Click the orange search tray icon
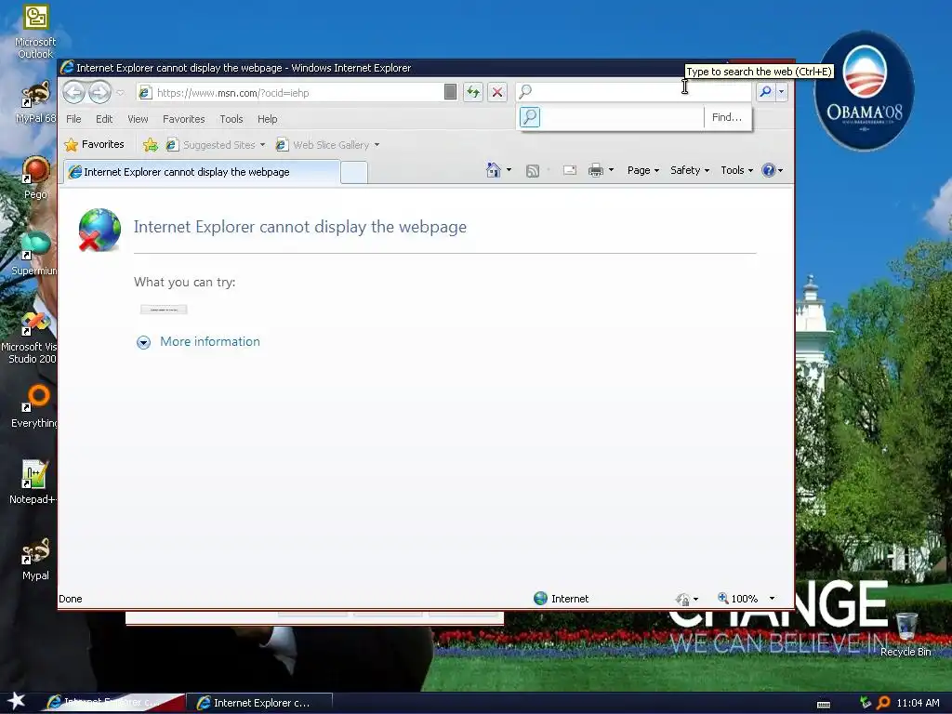Image resolution: width=952 pixels, height=714 pixels. [883, 703]
